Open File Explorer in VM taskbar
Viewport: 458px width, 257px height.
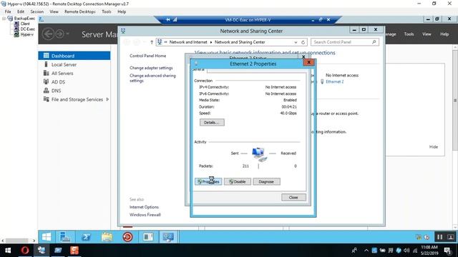click(x=107, y=237)
